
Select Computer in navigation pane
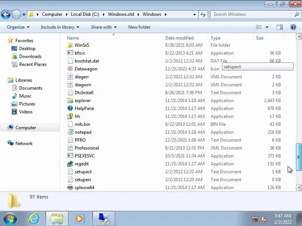30,128
